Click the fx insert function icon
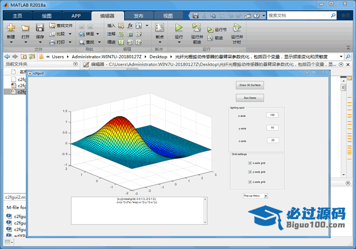This screenshot has width=356, height=249. pos(130,25)
